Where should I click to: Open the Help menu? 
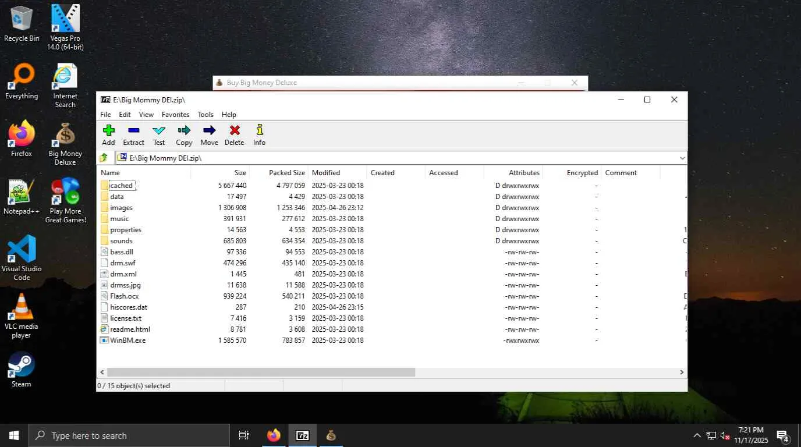[x=229, y=115]
